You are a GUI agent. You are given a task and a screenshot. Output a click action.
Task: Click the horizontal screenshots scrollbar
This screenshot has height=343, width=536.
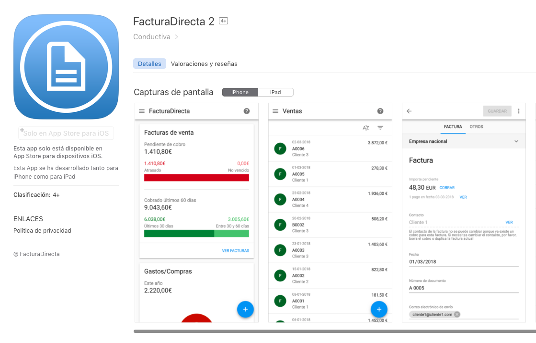point(335,331)
